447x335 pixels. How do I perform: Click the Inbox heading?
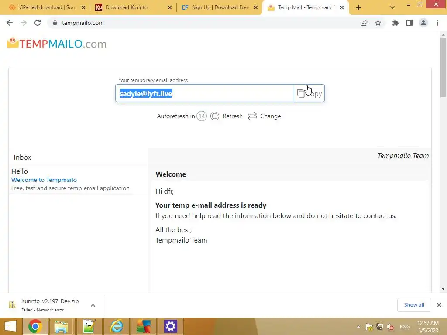(x=22, y=157)
